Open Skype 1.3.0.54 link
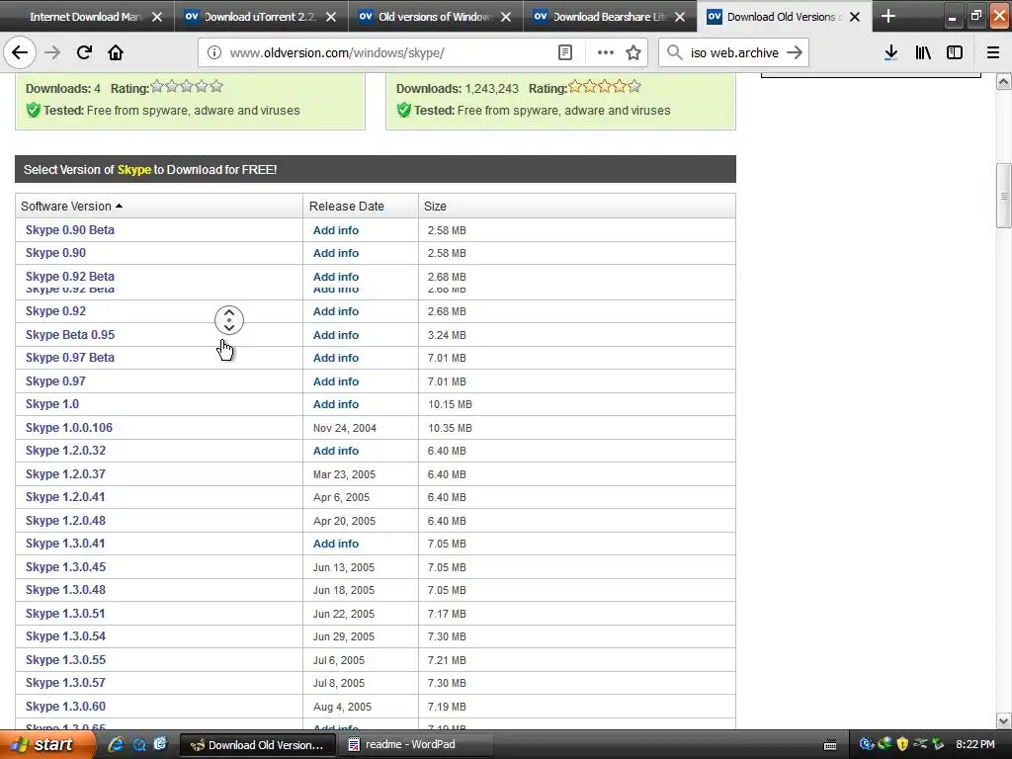1012x759 pixels. coord(65,636)
